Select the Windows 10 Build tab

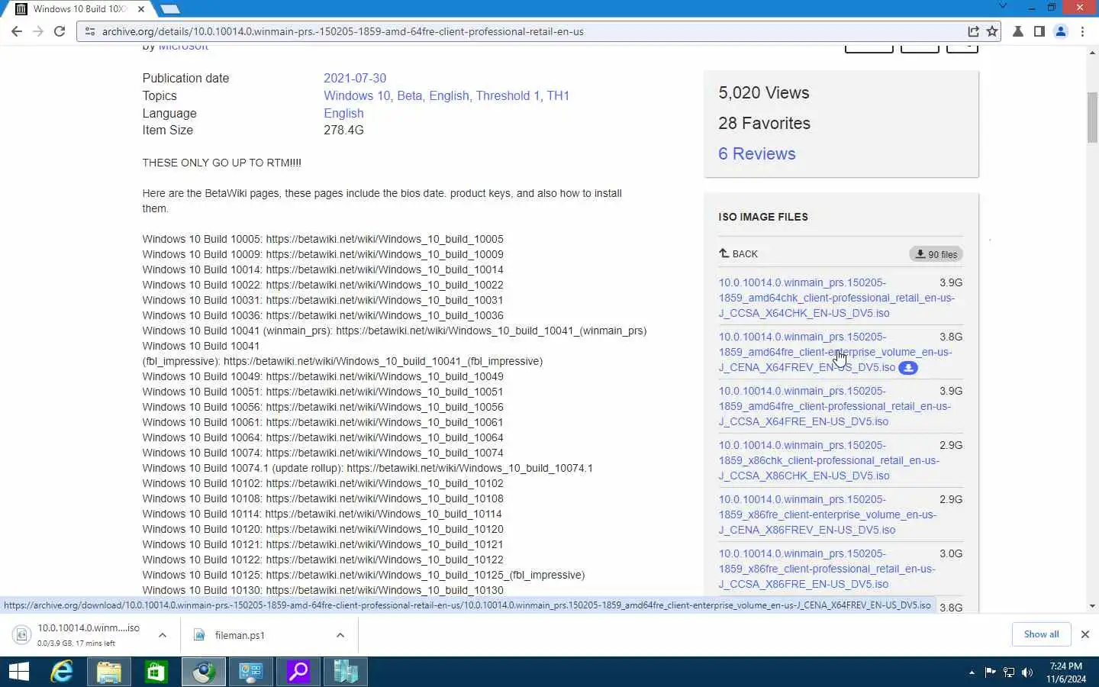tap(80, 9)
